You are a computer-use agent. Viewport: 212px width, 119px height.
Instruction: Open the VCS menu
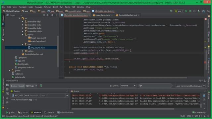[x=73, y=7]
